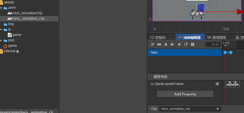Click the frame time input field
Image resolution: width=244 pixels, height=113 pixels.
click(x=213, y=45)
